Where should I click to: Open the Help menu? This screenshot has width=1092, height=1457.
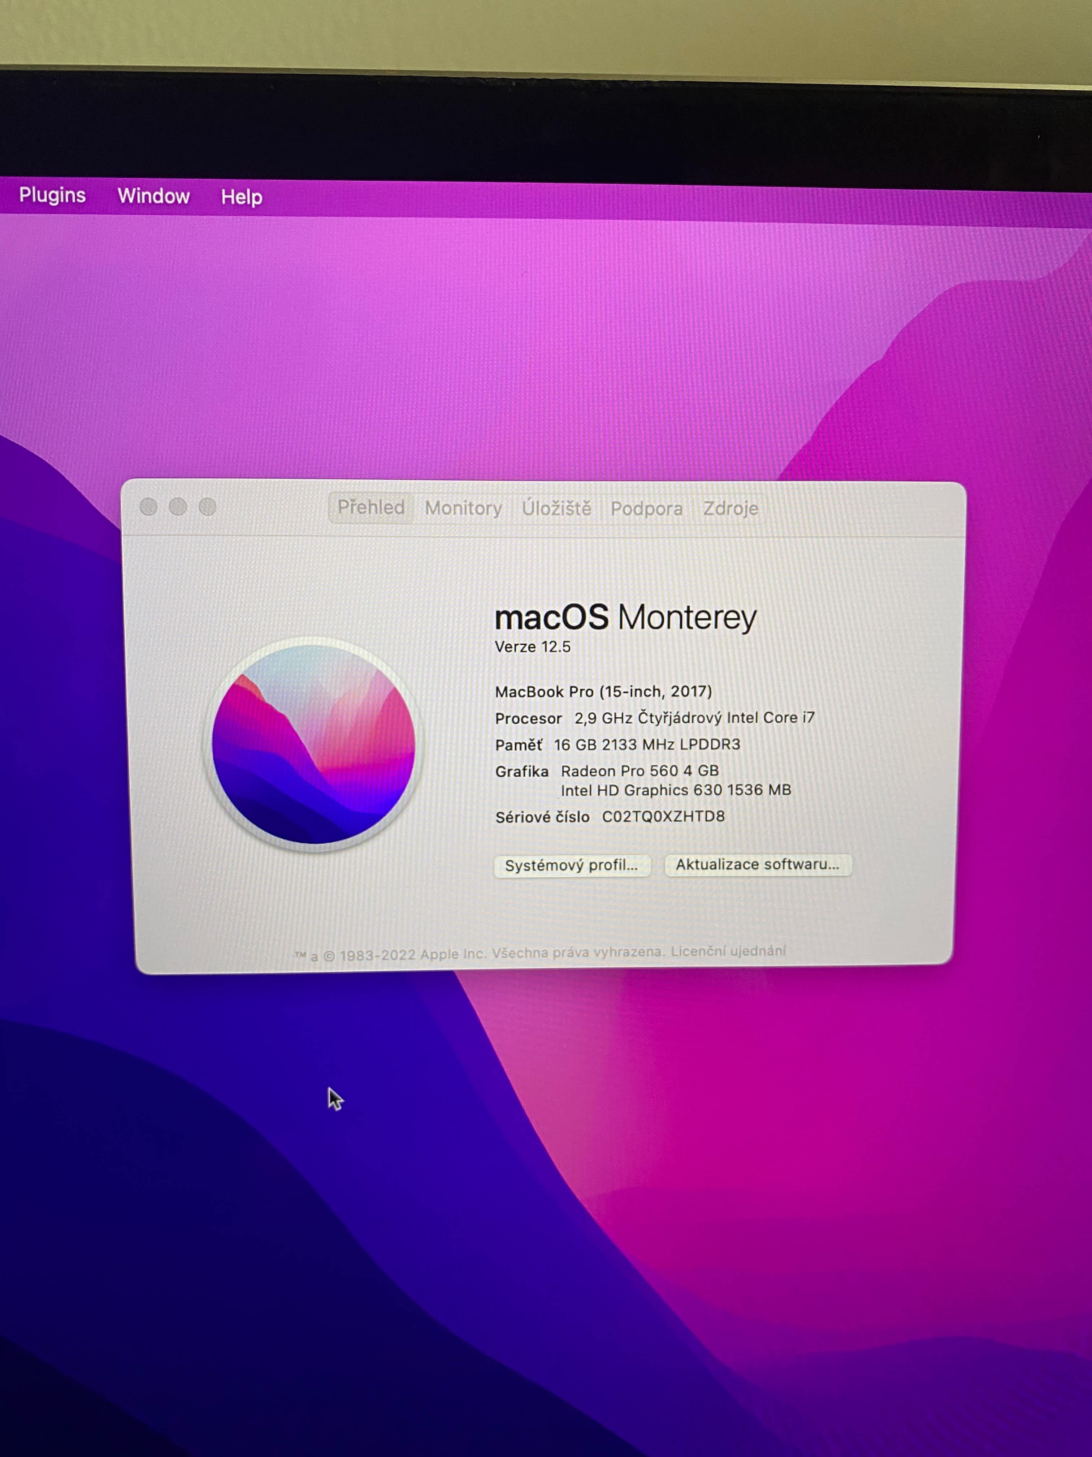pos(241,197)
